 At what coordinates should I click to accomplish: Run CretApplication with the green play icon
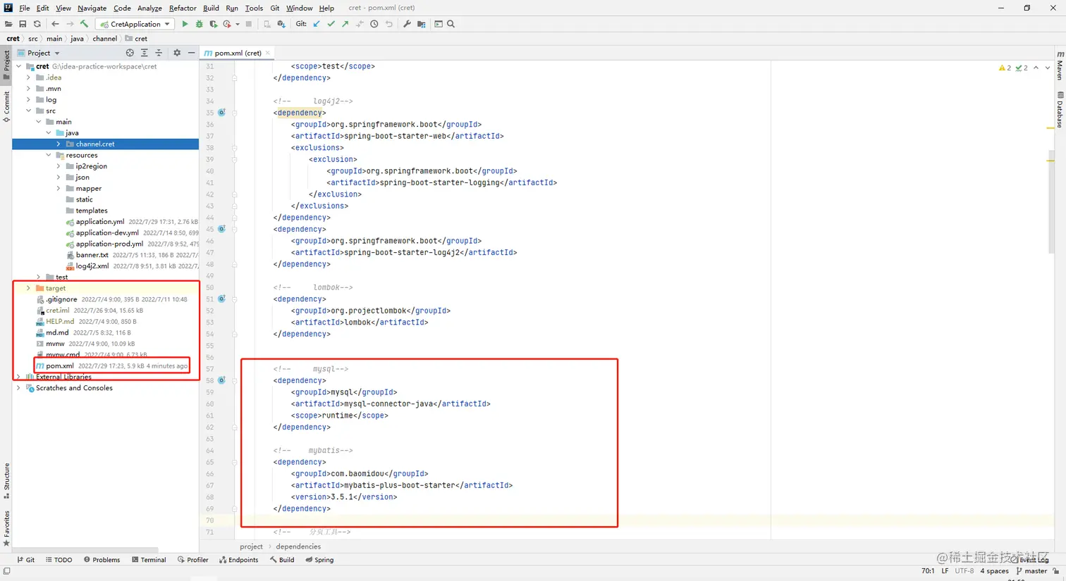[x=185, y=24]
